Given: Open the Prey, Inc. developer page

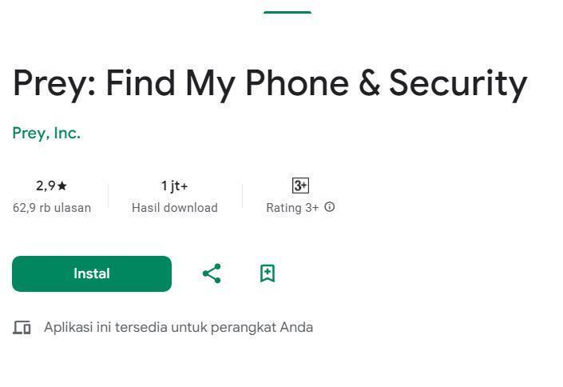Looking at the screenshot, I should click(x=46, y=133).
